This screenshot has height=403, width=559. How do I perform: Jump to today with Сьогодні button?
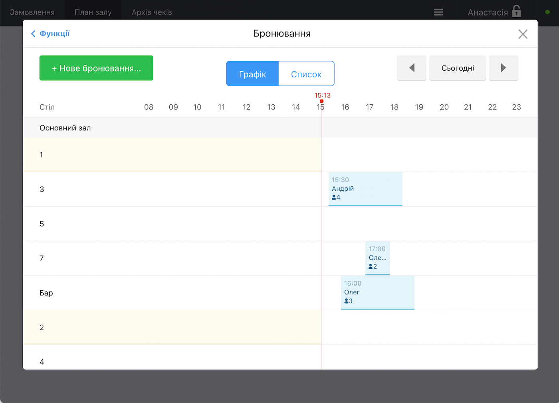tap(458, 68)
